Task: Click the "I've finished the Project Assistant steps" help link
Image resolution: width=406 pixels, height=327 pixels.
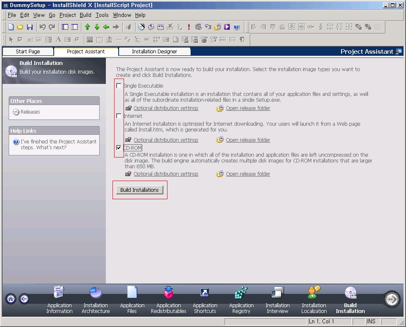Action: coord(58,144)
